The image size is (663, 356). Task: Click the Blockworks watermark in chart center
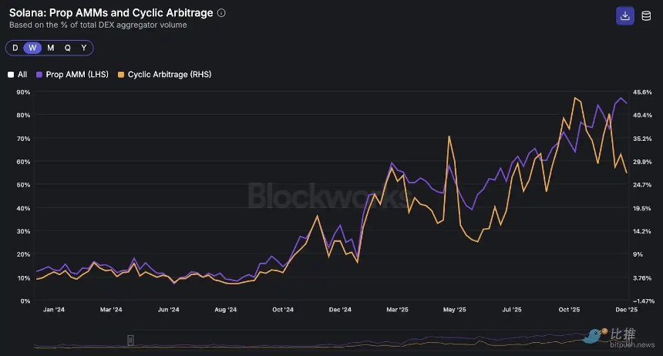[x=328, y=196]
